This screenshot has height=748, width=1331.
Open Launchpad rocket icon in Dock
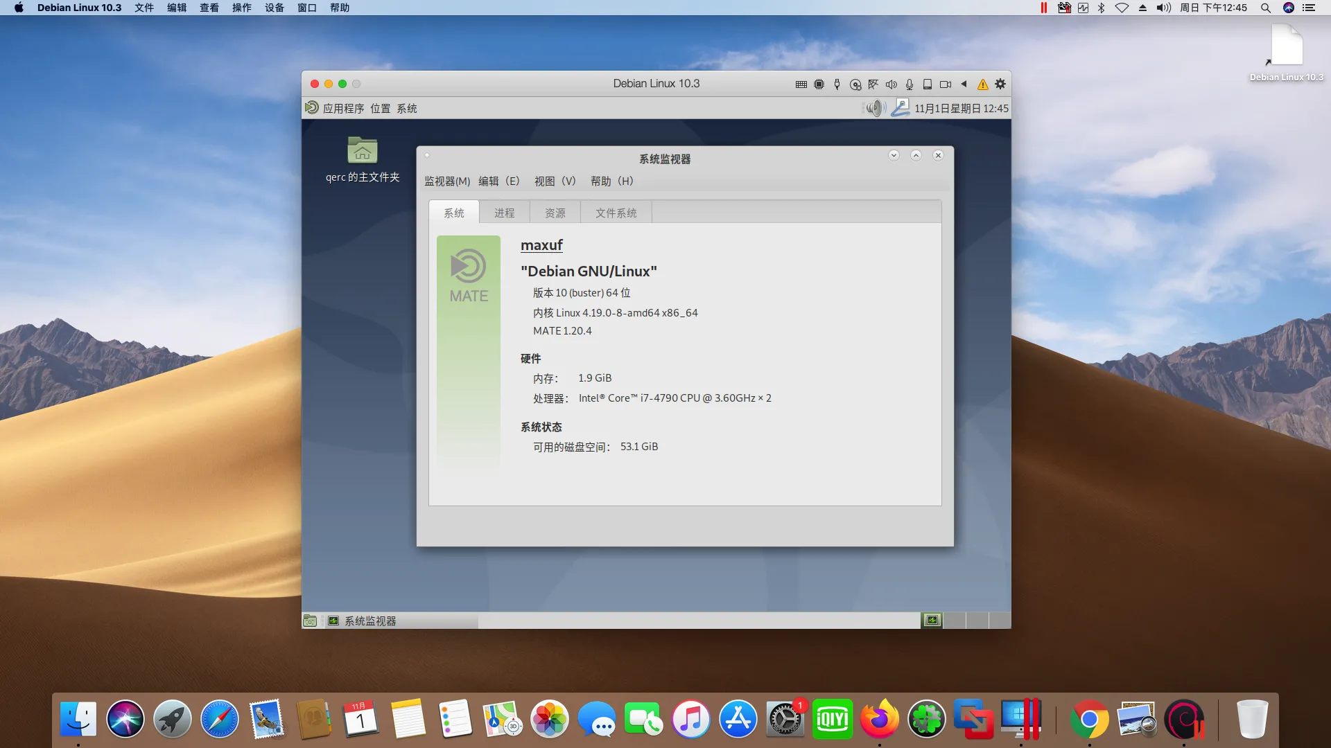(x=172, y=719)
